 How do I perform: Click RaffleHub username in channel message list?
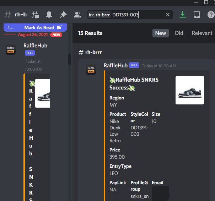point(36,46)
